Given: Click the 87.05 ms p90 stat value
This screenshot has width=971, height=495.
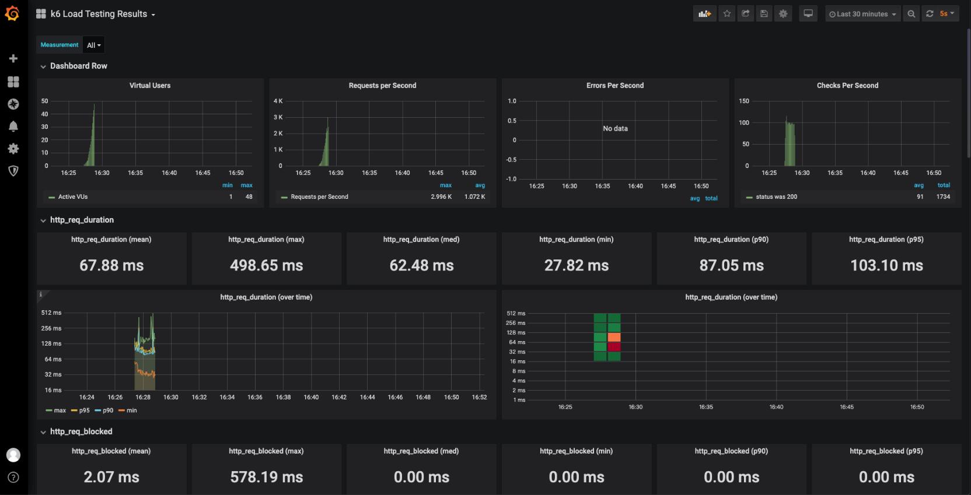Looking at the screenshot, I should [732, 266].
